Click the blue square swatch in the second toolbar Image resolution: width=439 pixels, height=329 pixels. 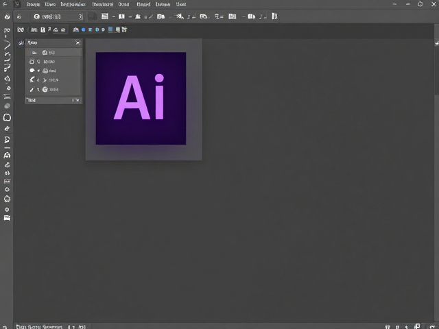(110, 29)
